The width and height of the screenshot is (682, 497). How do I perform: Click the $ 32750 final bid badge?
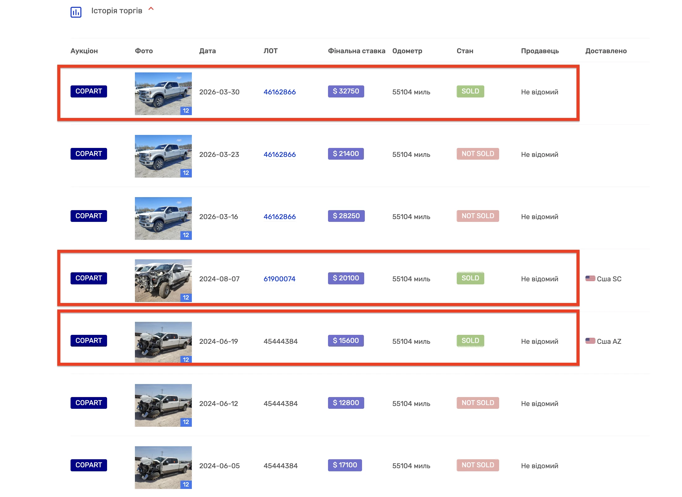pos(346,91)
